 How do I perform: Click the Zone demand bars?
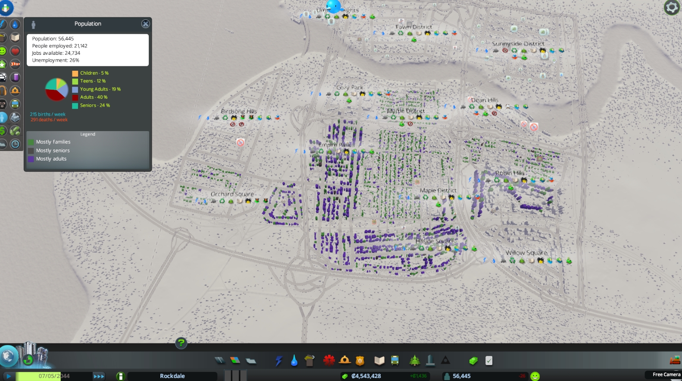tap(236, 375)
